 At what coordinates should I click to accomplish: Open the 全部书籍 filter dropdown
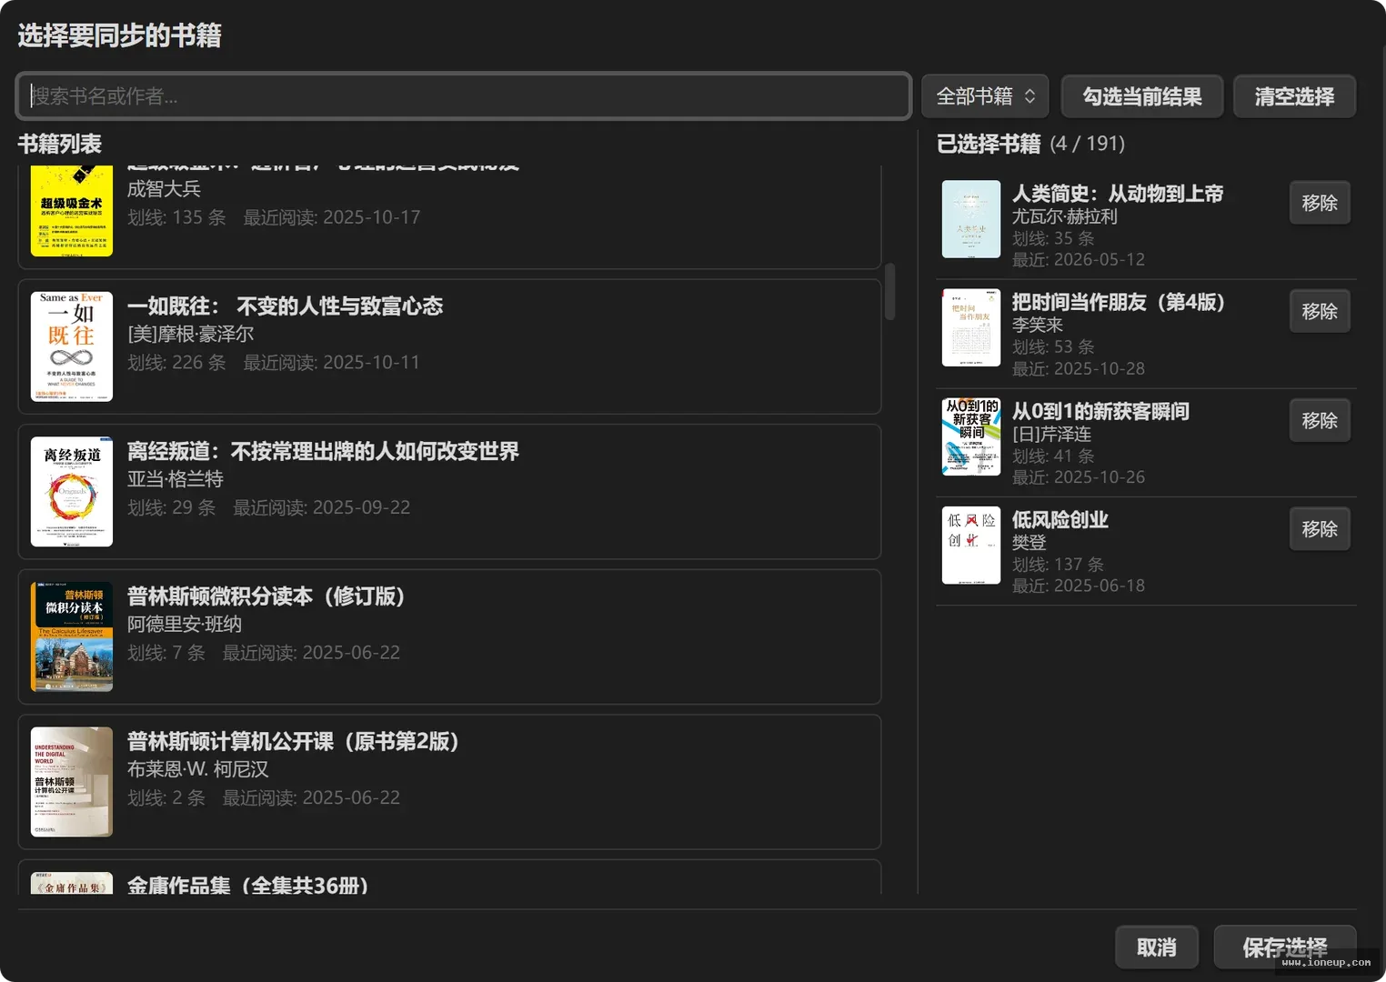coord(985,96)
